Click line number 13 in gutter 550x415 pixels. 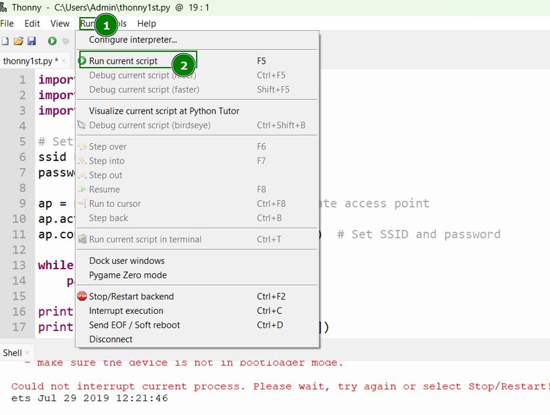click(19, 265)
